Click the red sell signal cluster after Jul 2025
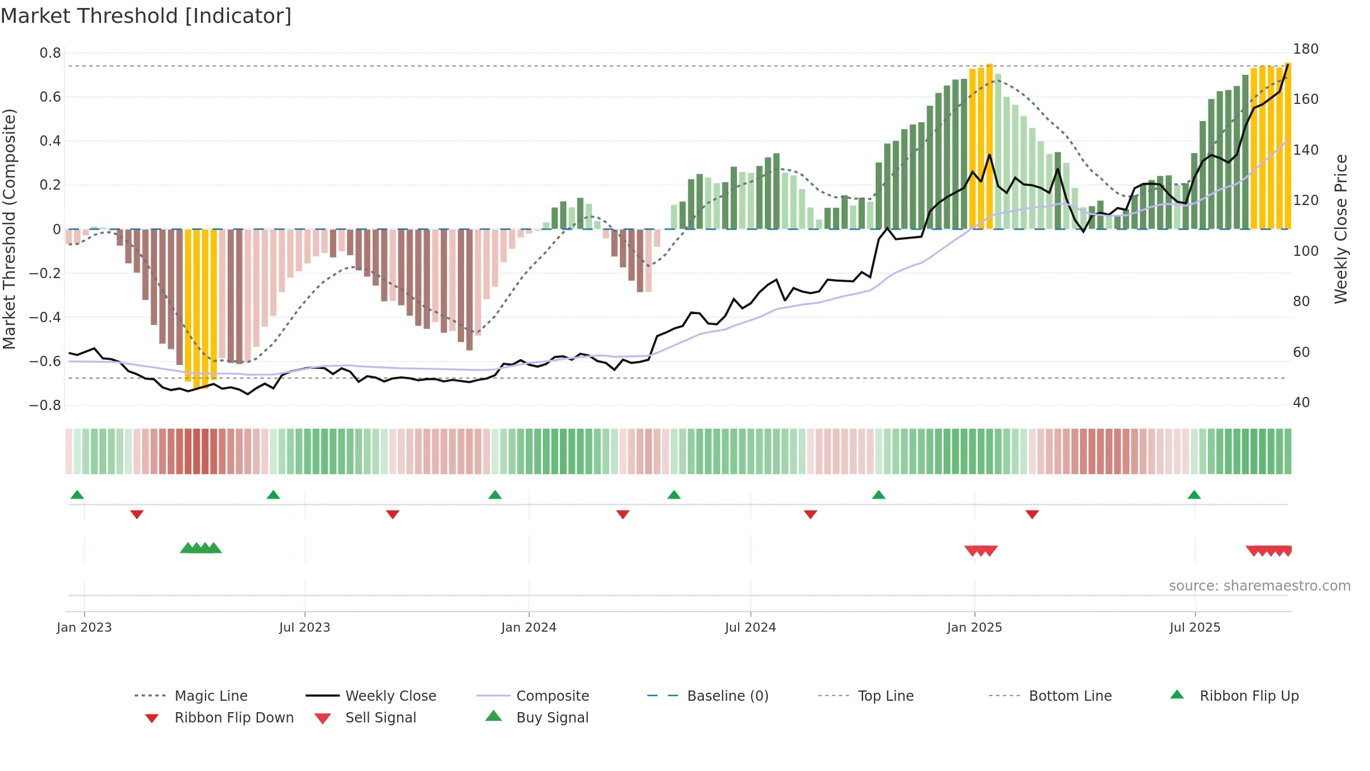This screenshot has height=771, width=1370. pyautogui.click(x=1268, y=551)
